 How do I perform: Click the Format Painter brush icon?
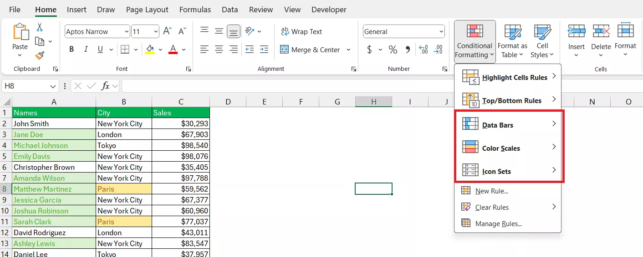[40, 56]
